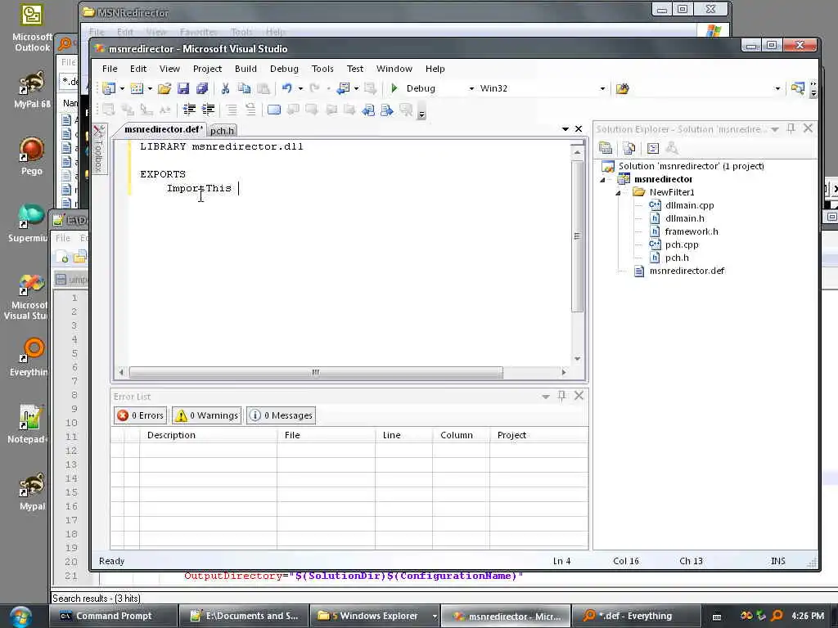Open Properties icon in Solution Explorer toolbar
Screen dimensions: 838x628
click(605, 148)
